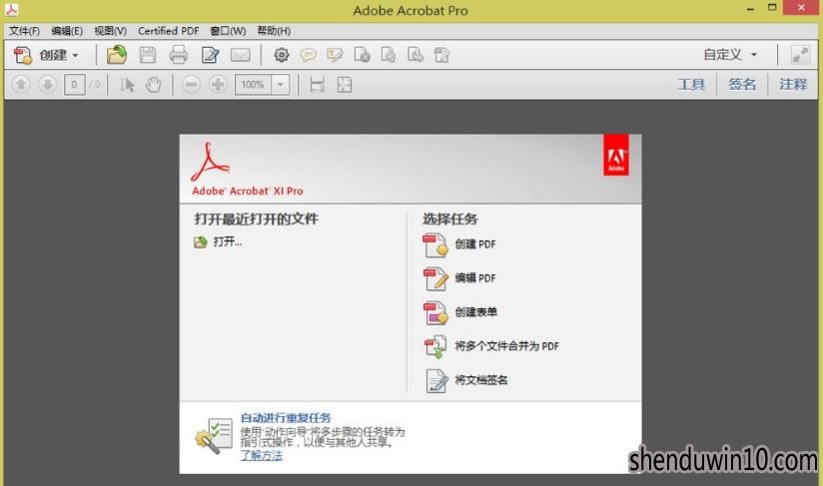
Task: Click the page number input field
Action: (75, 85)
